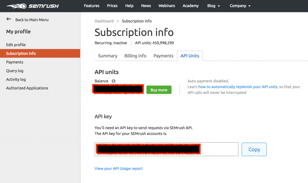Expand the Blog dropdown arrow

[x=219, y=6]
